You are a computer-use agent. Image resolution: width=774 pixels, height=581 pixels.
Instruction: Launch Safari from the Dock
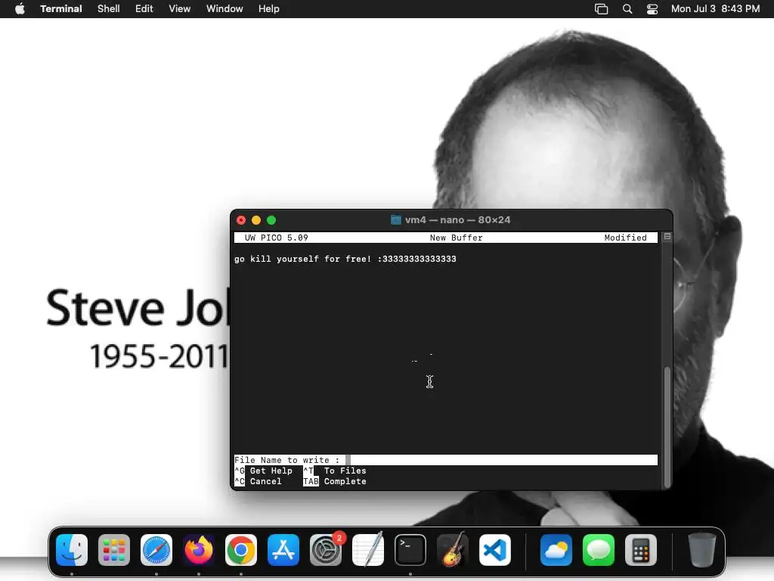[156, 550]
